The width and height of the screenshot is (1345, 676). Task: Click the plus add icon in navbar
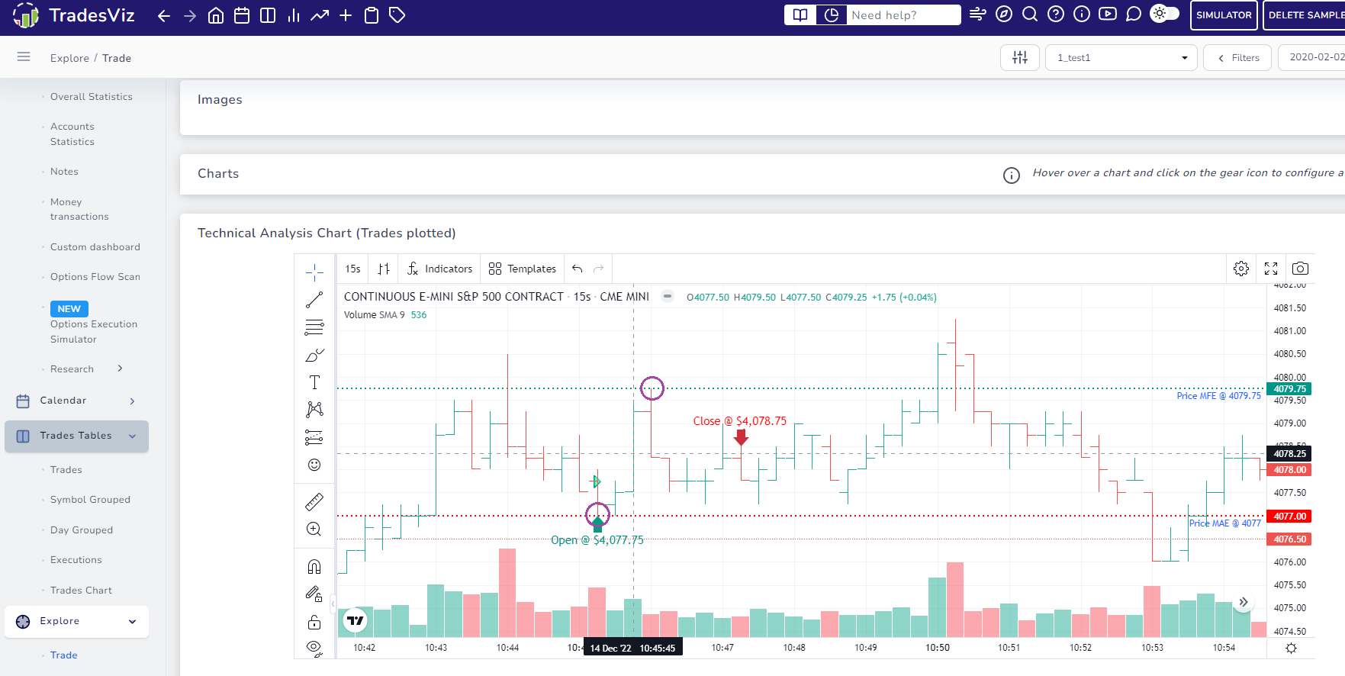tap(346, 15)
